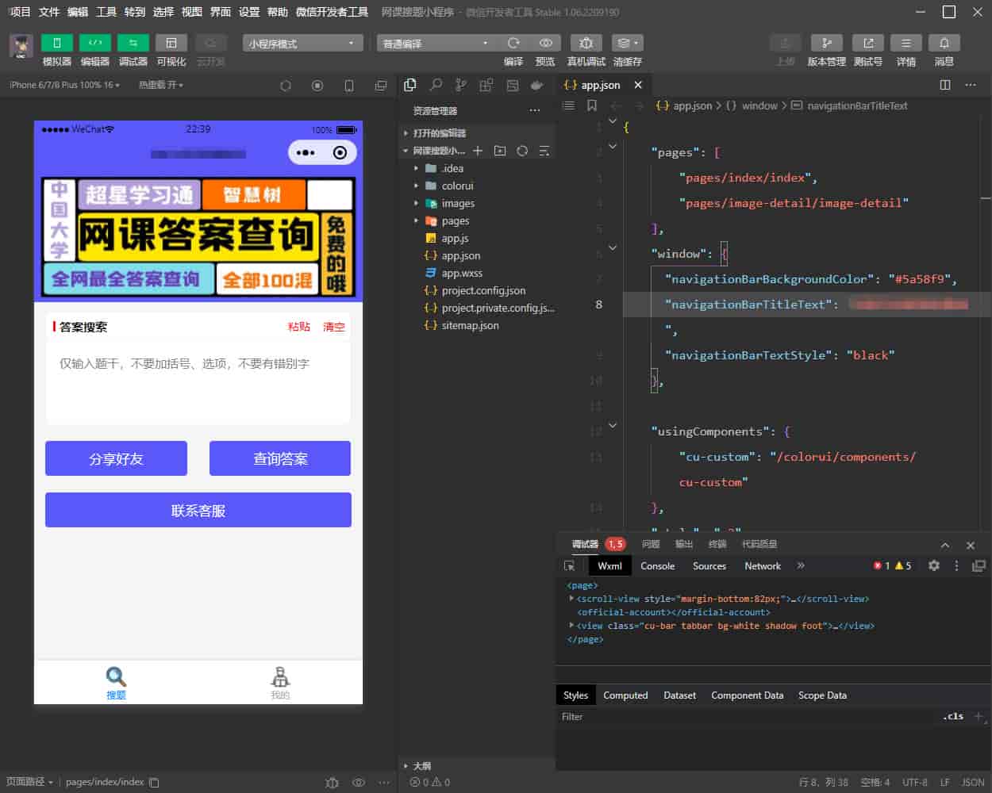Screen dimensions: 992x793
Task: Open the Details (详情) panel icon
Action: 905,44
